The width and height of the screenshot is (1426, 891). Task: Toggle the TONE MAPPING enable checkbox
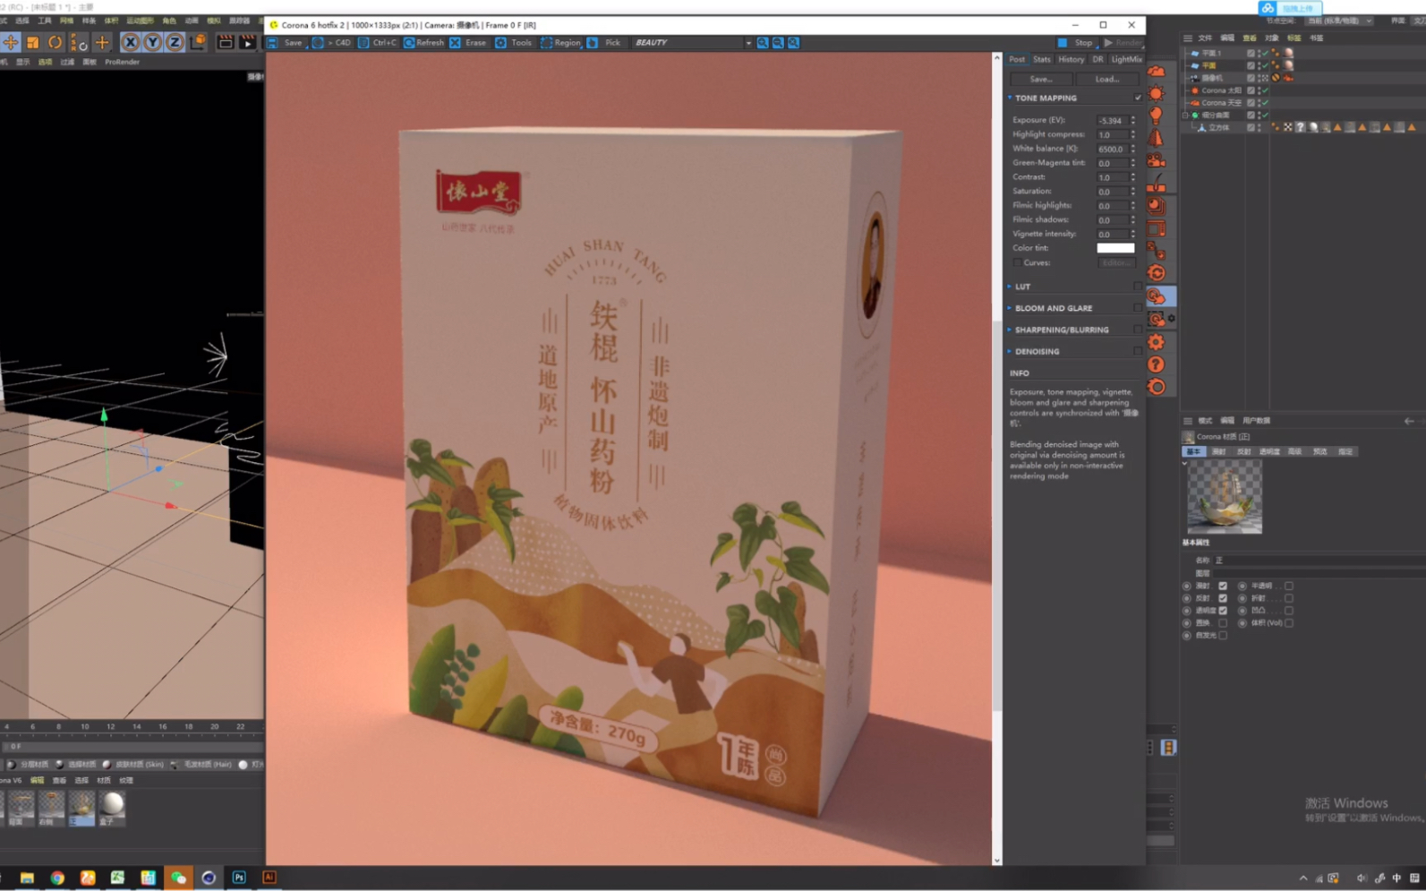[1138, 98]
